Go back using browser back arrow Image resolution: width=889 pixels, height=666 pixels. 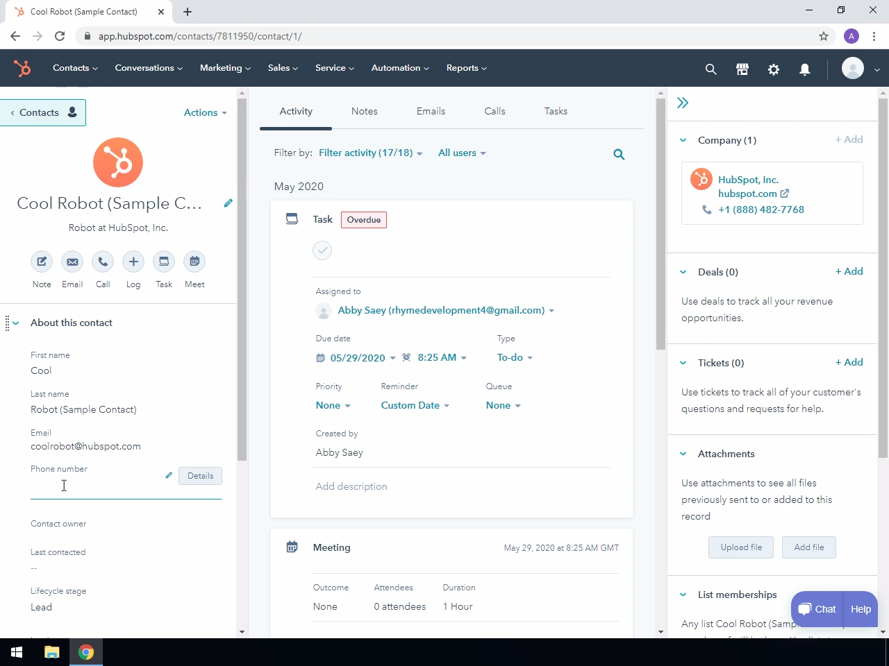(15, 36)
